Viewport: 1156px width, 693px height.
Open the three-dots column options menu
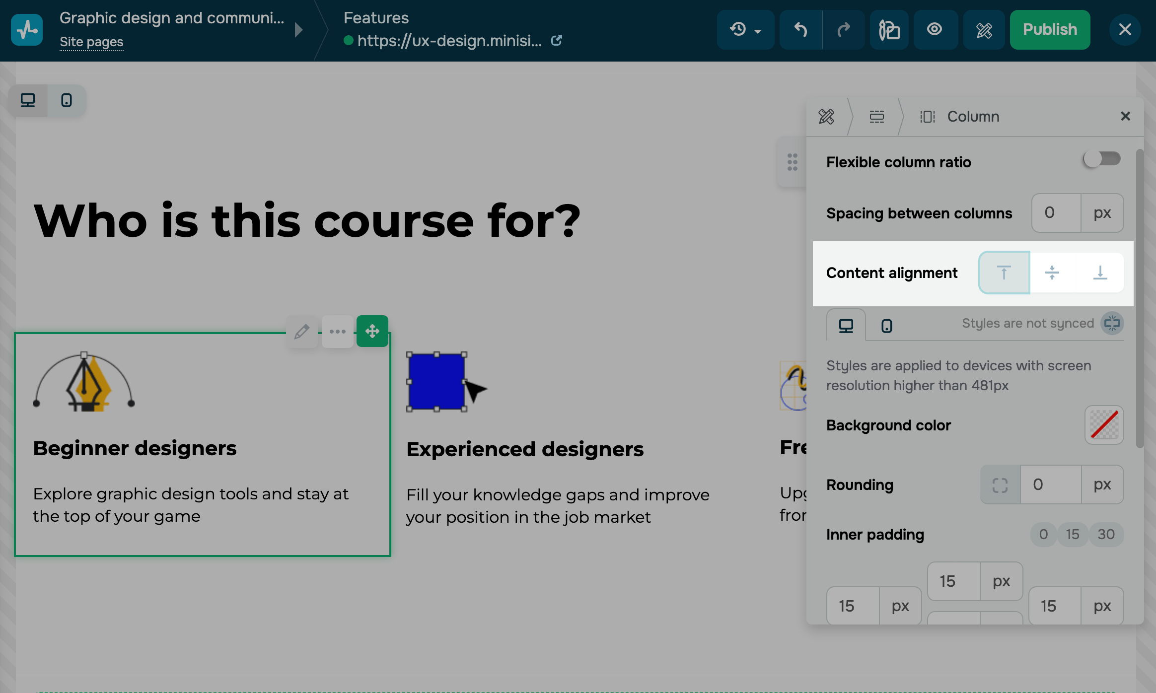(x=338, y=331)
